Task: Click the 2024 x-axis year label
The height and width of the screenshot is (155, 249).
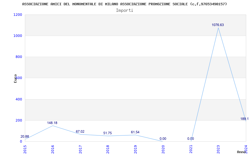Action: (246, 149)
